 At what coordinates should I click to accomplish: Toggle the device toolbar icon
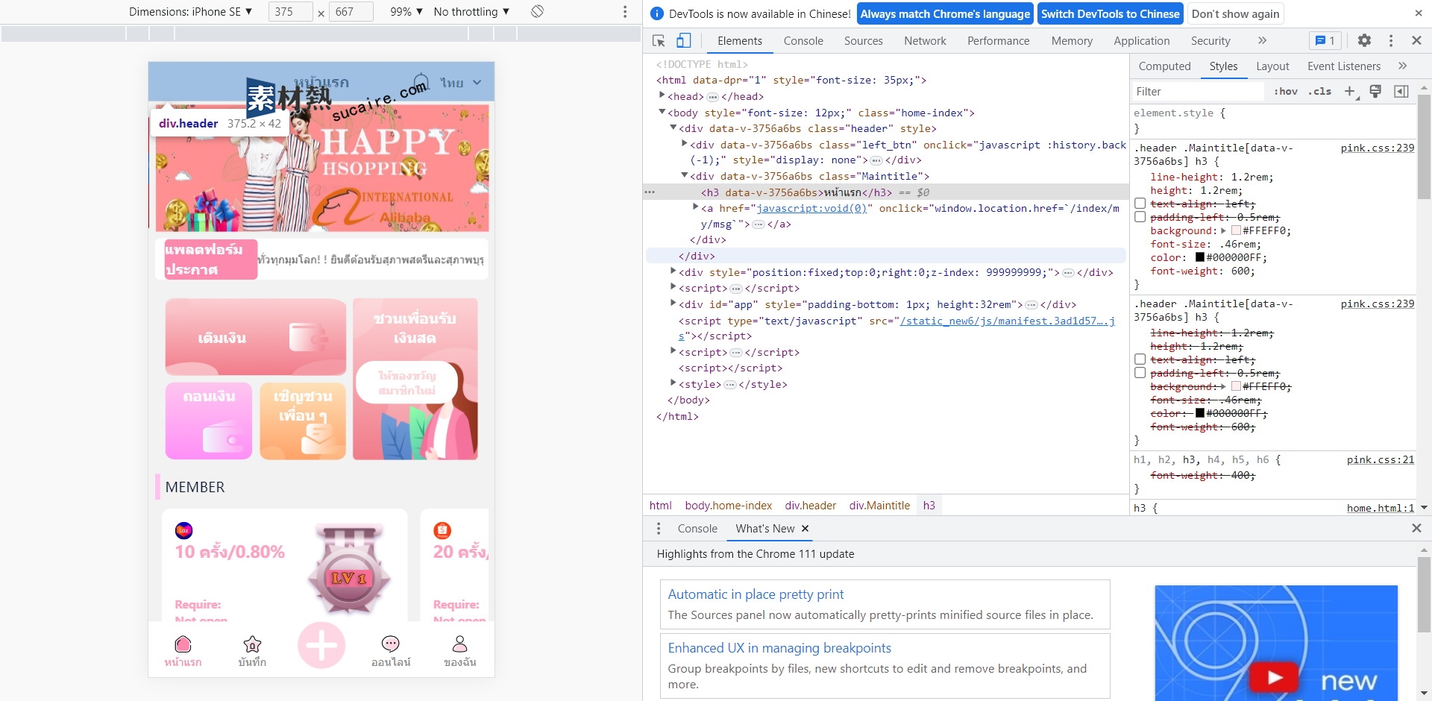click(683, 41)
